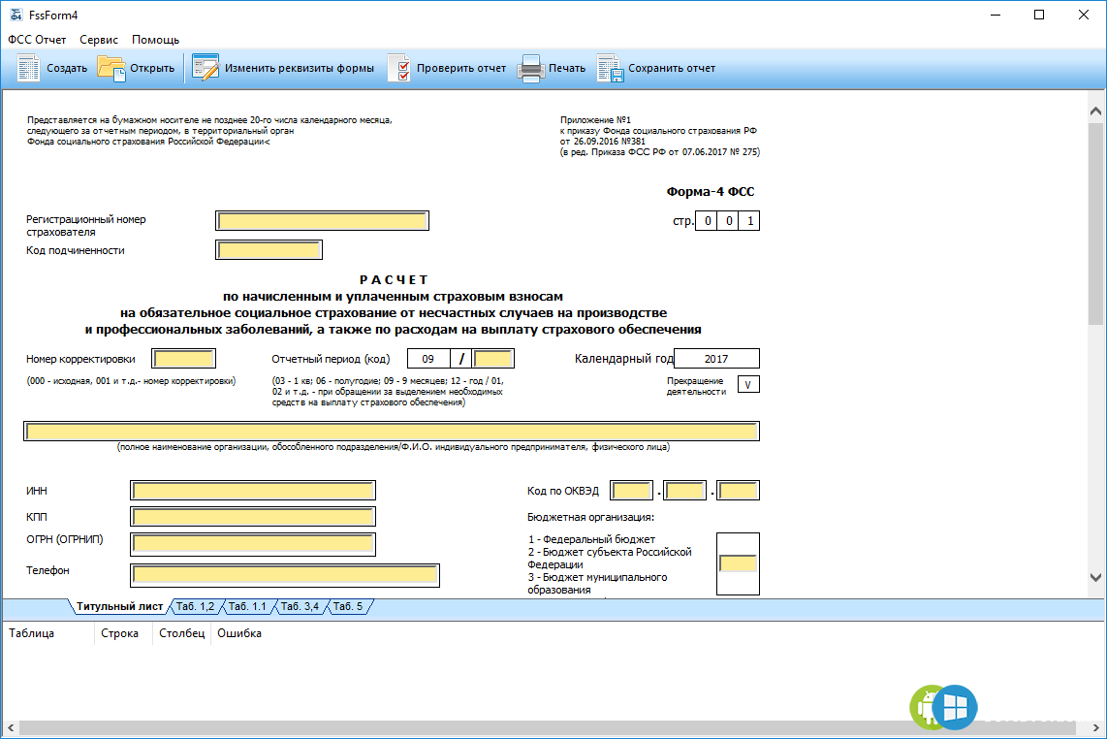
Task: Click the horizontal scrollbar left arrow
Action: (11, 727)
